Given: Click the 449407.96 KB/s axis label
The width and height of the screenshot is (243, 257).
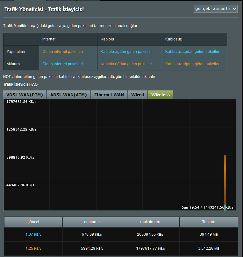Looking at the screenshot, I should coord(20,185).
